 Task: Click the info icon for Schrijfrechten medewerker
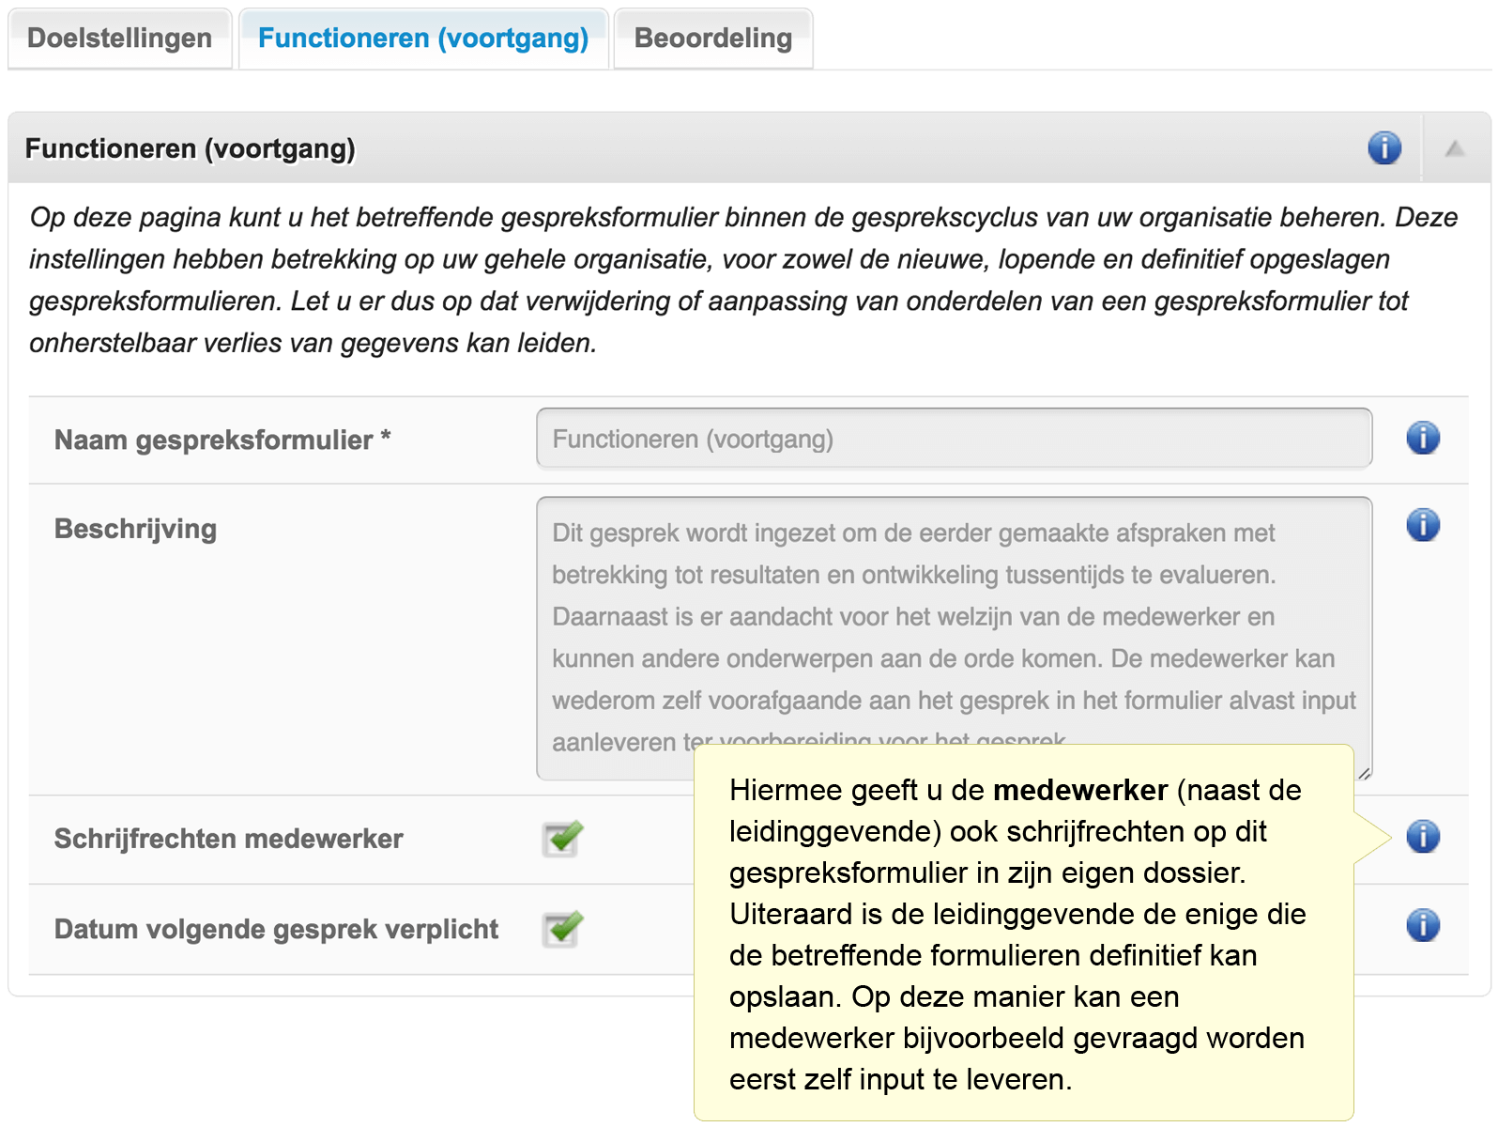pyautogui.click(x=1423, y=836)
